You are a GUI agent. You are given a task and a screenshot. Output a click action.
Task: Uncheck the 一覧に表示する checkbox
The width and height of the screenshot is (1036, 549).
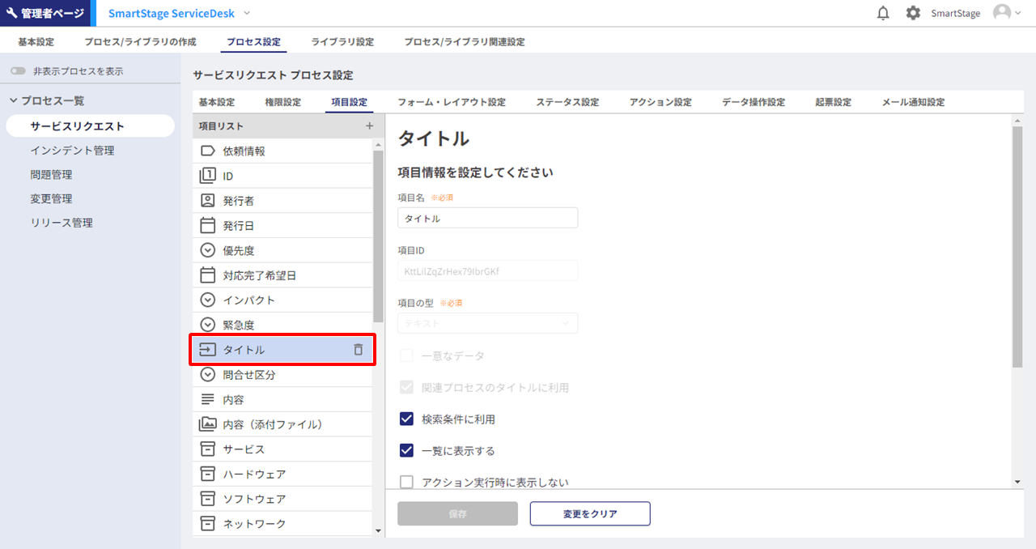tap(406, 451)
